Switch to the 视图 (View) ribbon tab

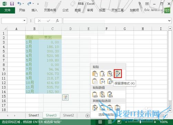pos(102,10)
